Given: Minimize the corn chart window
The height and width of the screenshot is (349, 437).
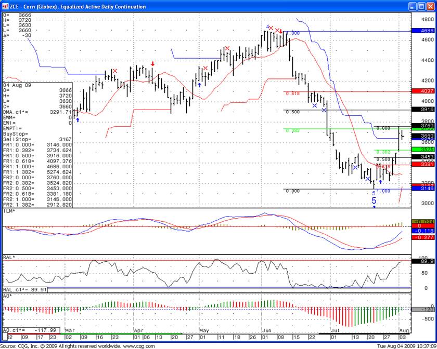Looking at the screenshot, I should coord(412,7).
